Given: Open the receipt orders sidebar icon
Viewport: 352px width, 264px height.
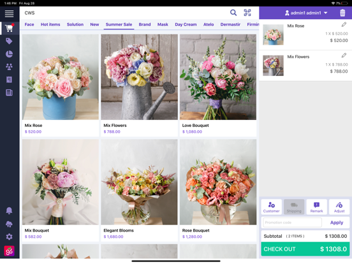Looking at the screenshot, I should tap(9, 80).
